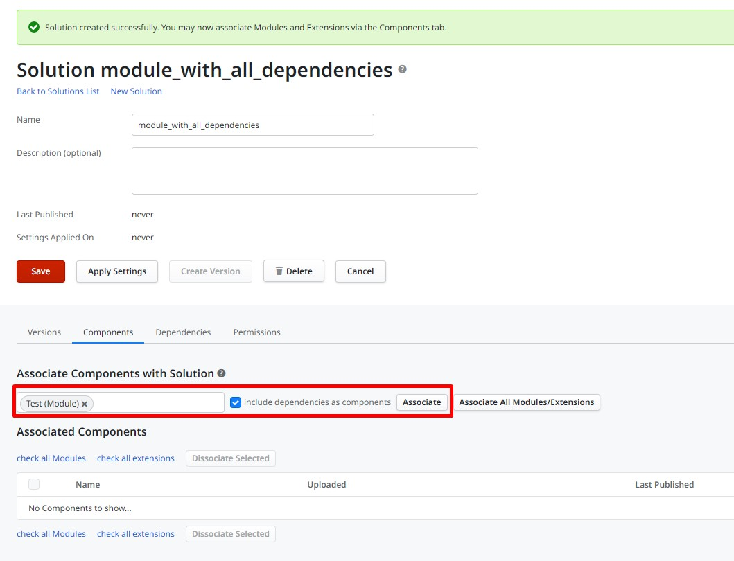The image size is (734, 561).
Task: Click Associate All Modules/Extensions button
Action: tap(527, 402)
